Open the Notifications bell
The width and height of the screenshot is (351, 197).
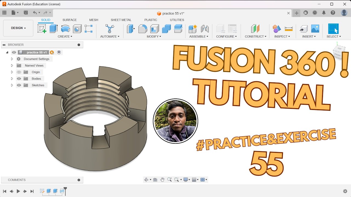(324, 13)
